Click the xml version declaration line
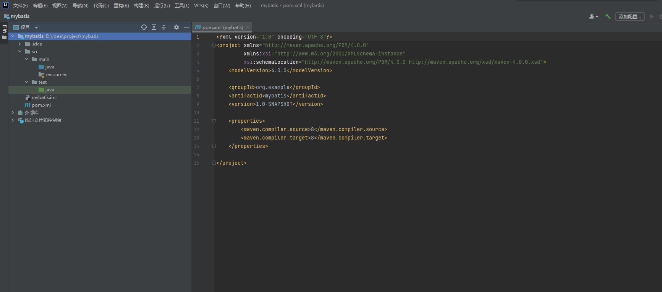The width and height of the screenshot is (662, 292). coord(274,37)
